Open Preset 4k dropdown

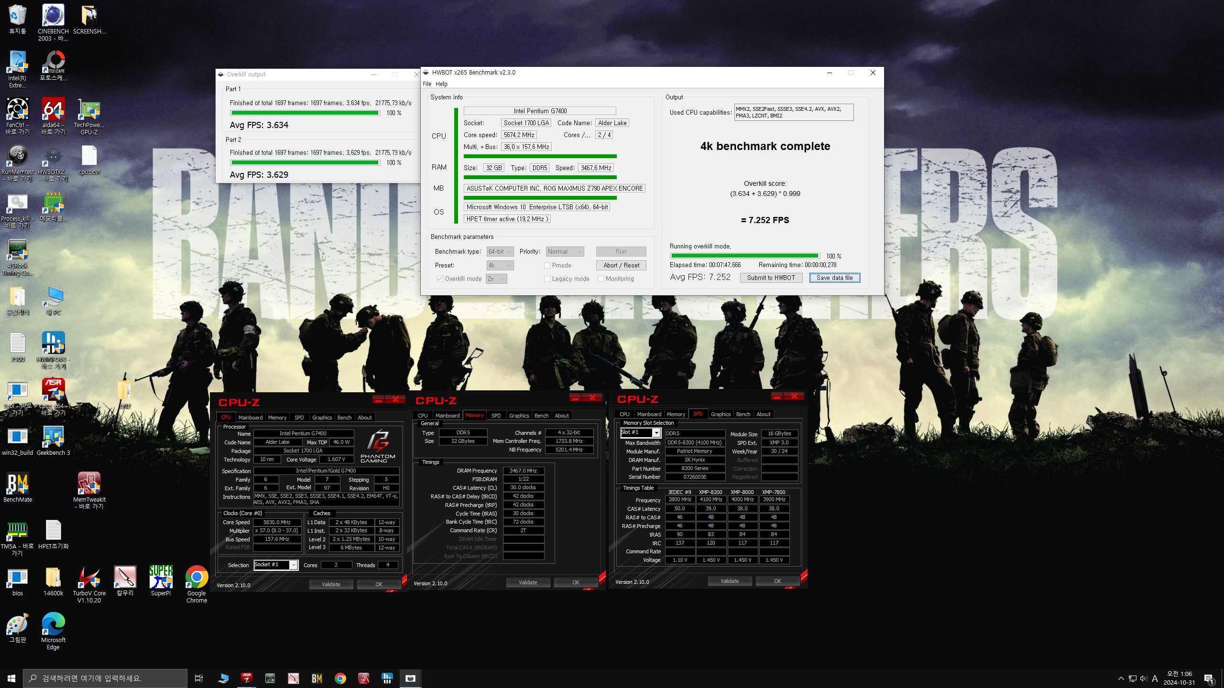coord(500,265)
